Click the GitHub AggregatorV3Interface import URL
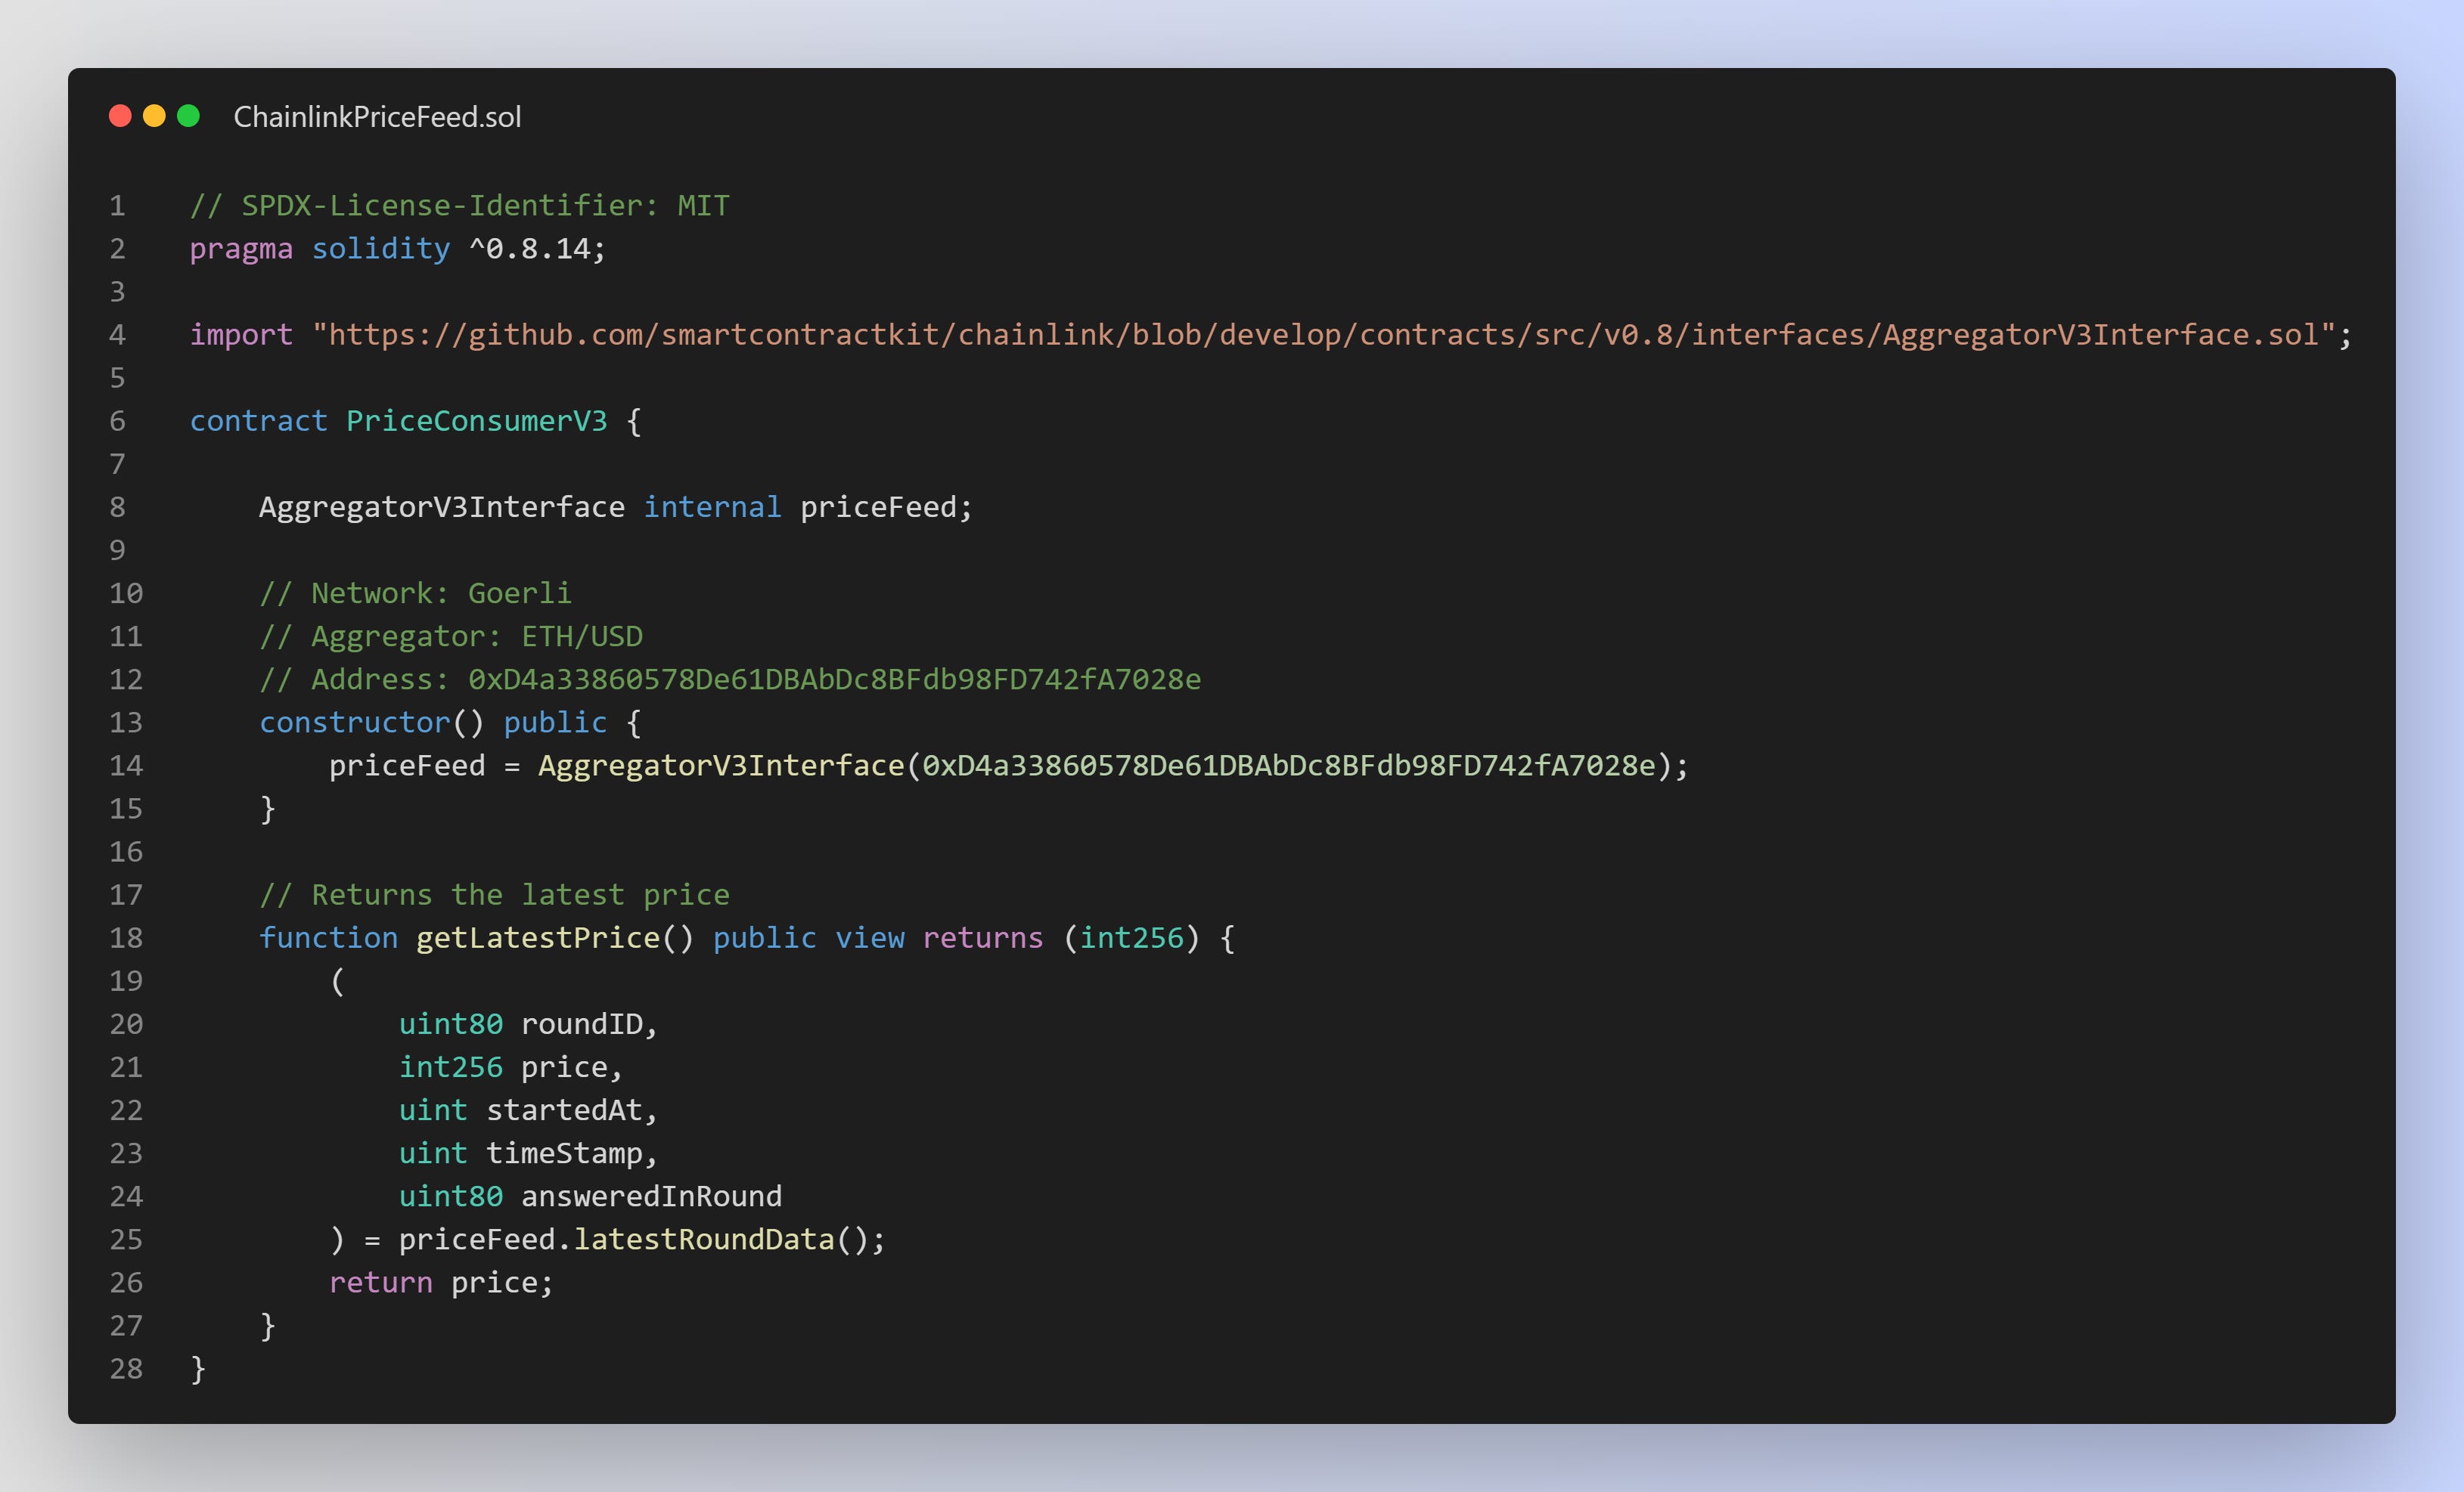The height and width of the screenshot is (1492, 2464). [1330, 334]
